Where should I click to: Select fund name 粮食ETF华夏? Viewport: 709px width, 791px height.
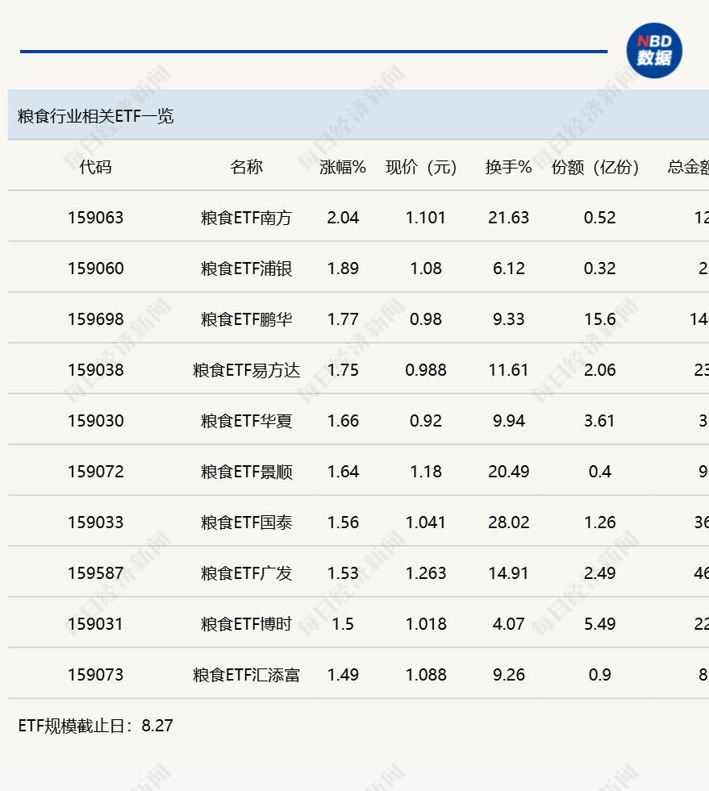[246, 421]
